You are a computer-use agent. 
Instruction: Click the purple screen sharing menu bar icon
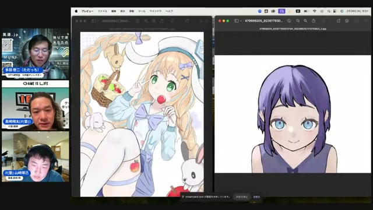[281, 11]
